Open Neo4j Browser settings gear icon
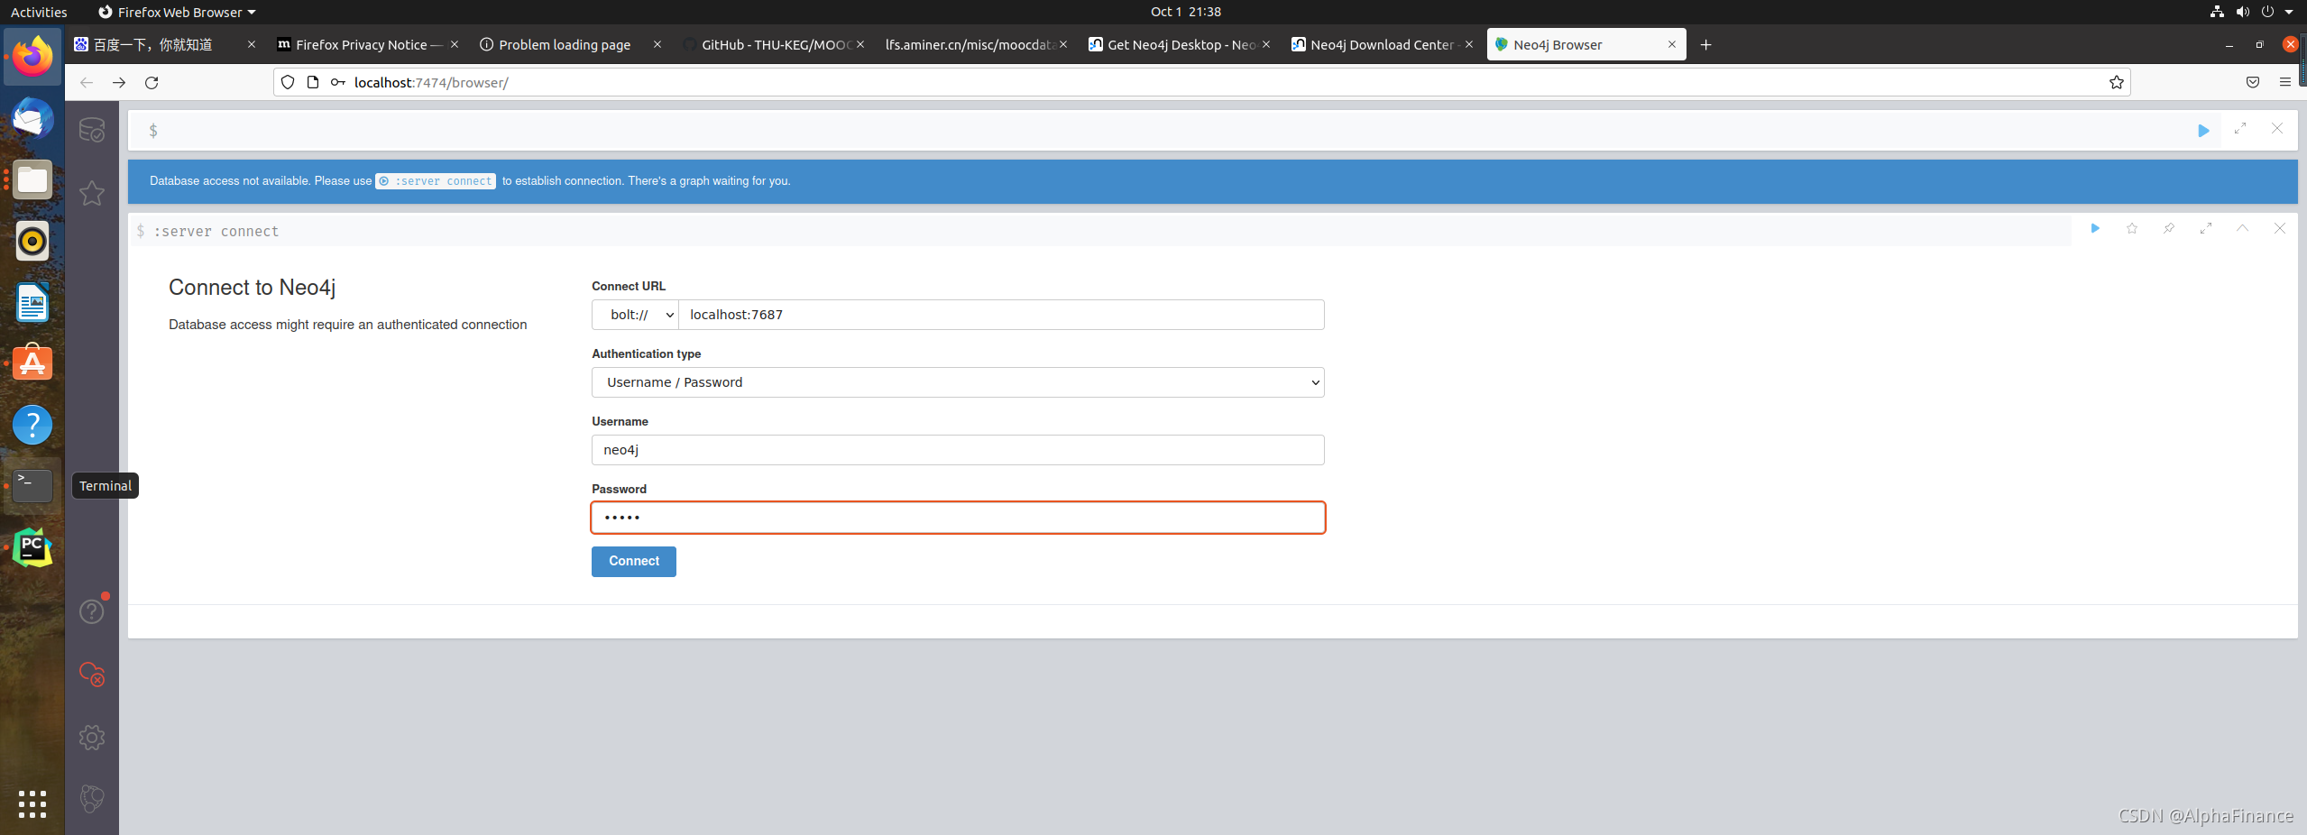This screenshot has height=835, width=2307. tap(92, 737)
